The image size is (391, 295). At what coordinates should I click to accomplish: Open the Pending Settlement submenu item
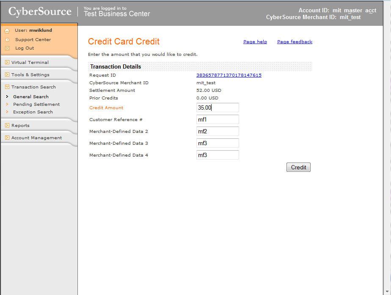tap(36, 104)
